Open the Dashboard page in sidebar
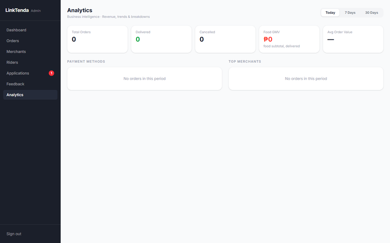390x243 pixels. 30,30
